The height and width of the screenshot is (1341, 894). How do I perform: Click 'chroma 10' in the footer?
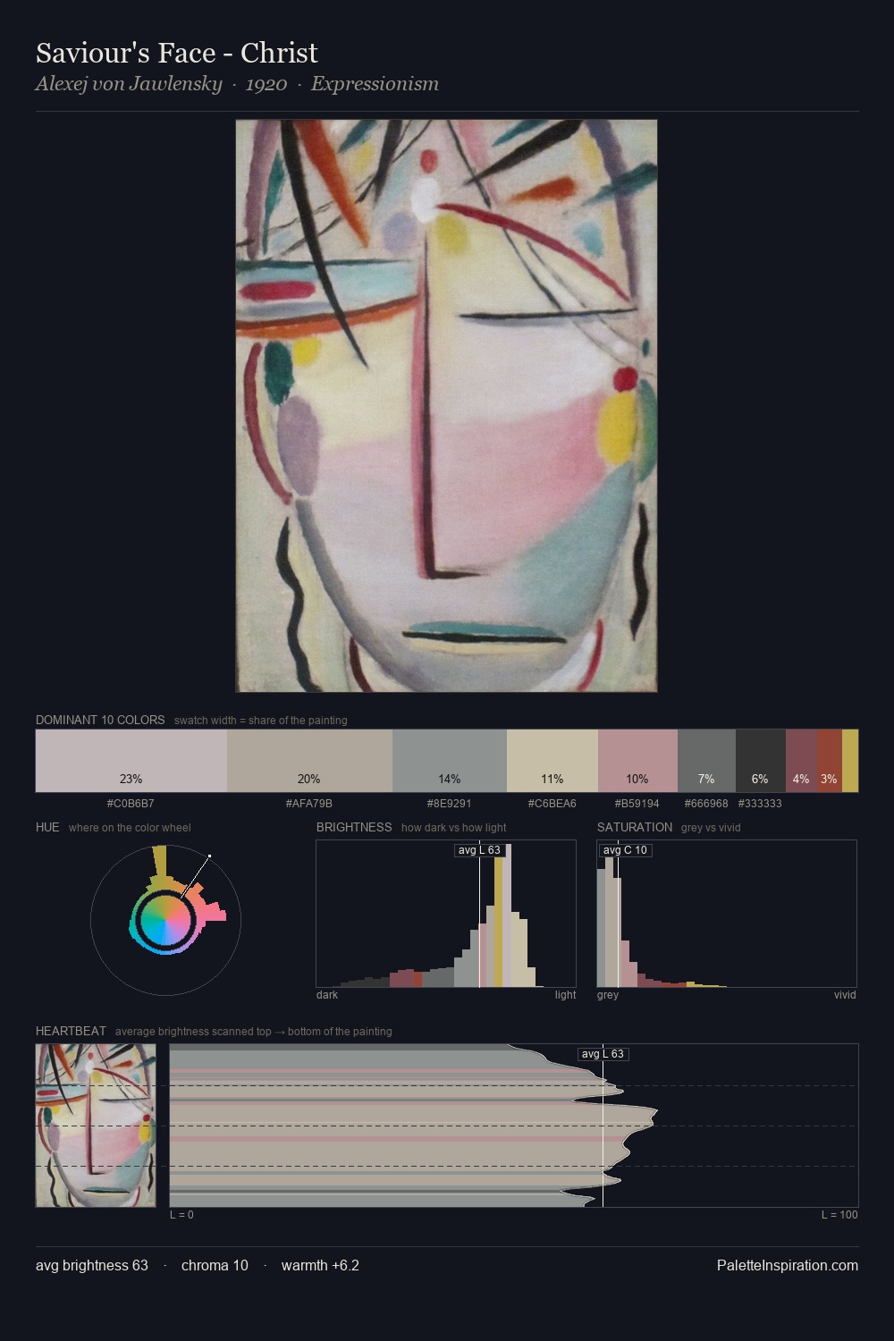pyautogui.click(x=215, y=1265)
